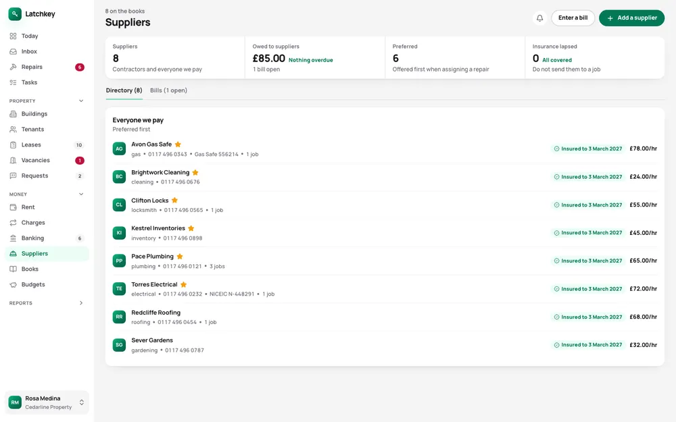The width and height of the screenshot is (676, 422).
Task: Open Leases in the sidebar
Action: 47,145
